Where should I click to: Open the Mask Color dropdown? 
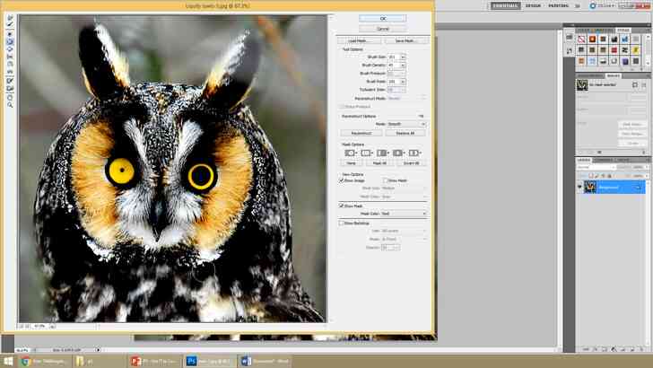coord(404,214)
